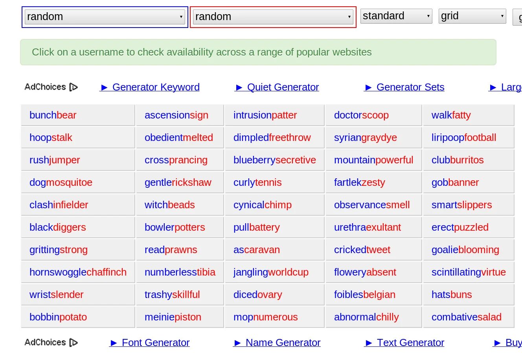Check availability of username bunchbear
The image size is (522, 359).
click(53, 115)
